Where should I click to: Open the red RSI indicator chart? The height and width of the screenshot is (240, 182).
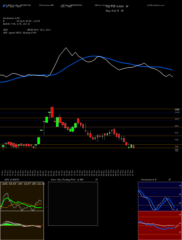160,225
